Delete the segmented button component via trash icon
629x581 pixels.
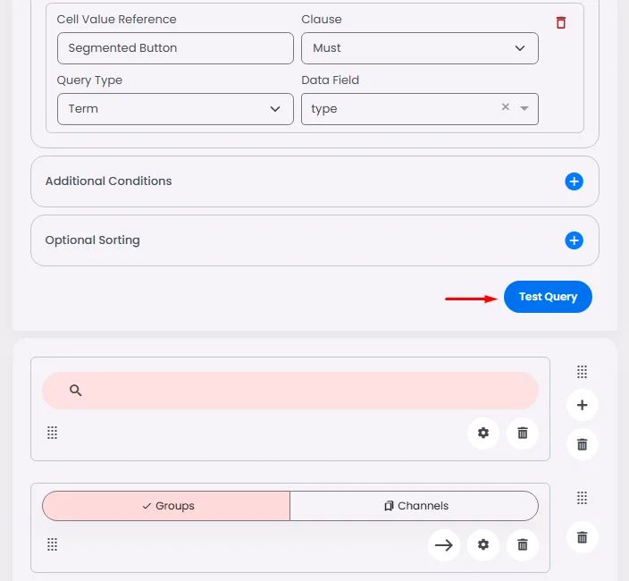pyautogui.click(x=523, y=544)
